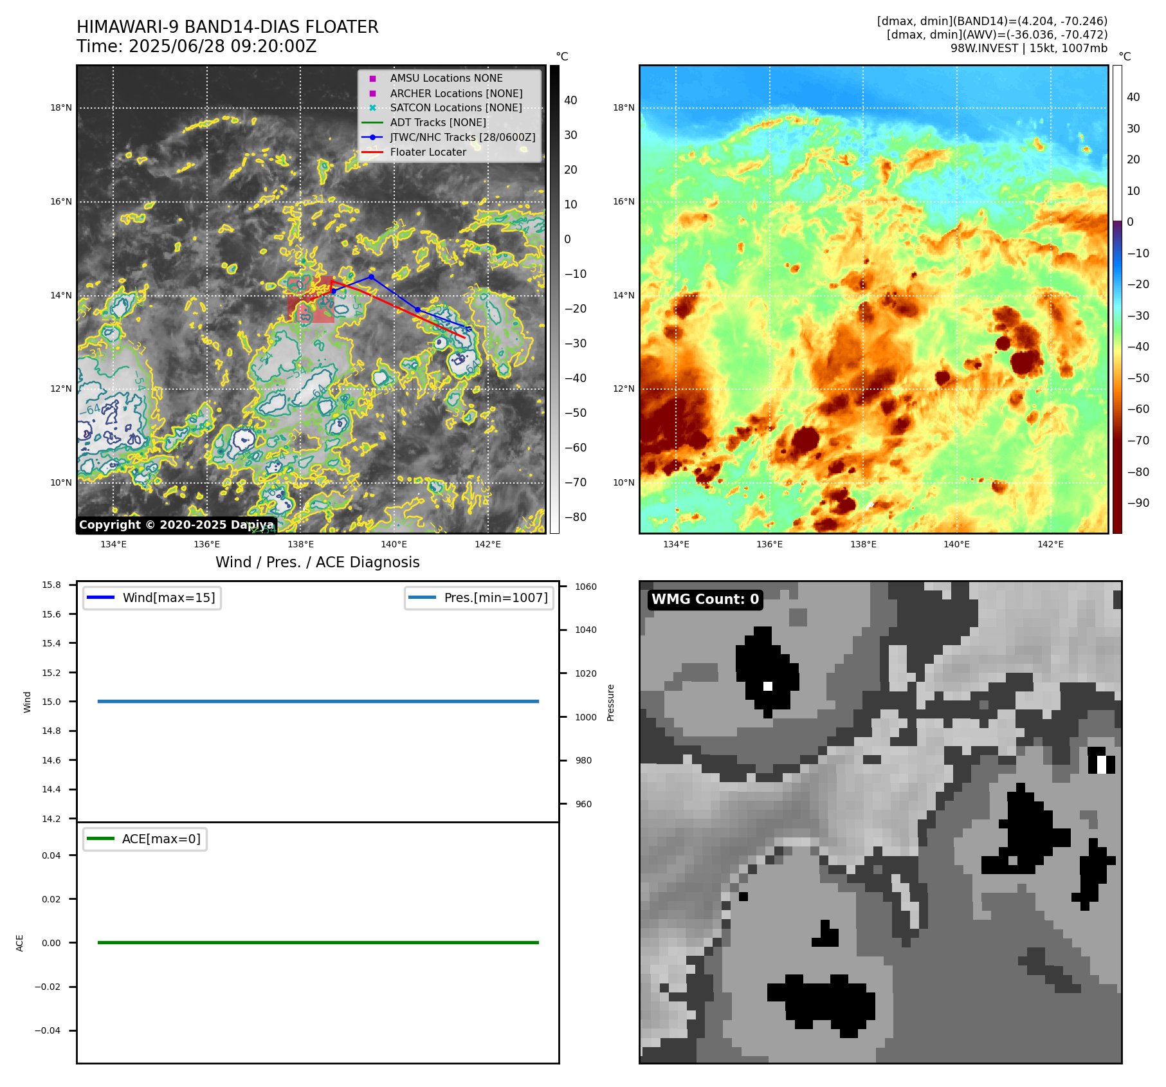
Task: Click the 140°E longitude label on left map
Action: (394, 544)
